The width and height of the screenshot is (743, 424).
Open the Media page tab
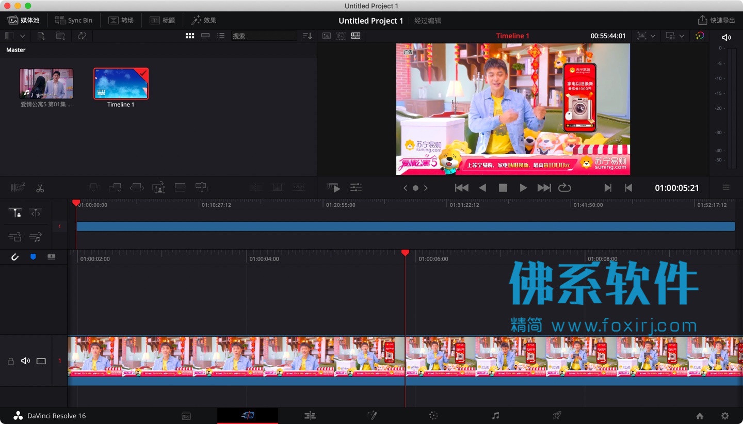186,416
